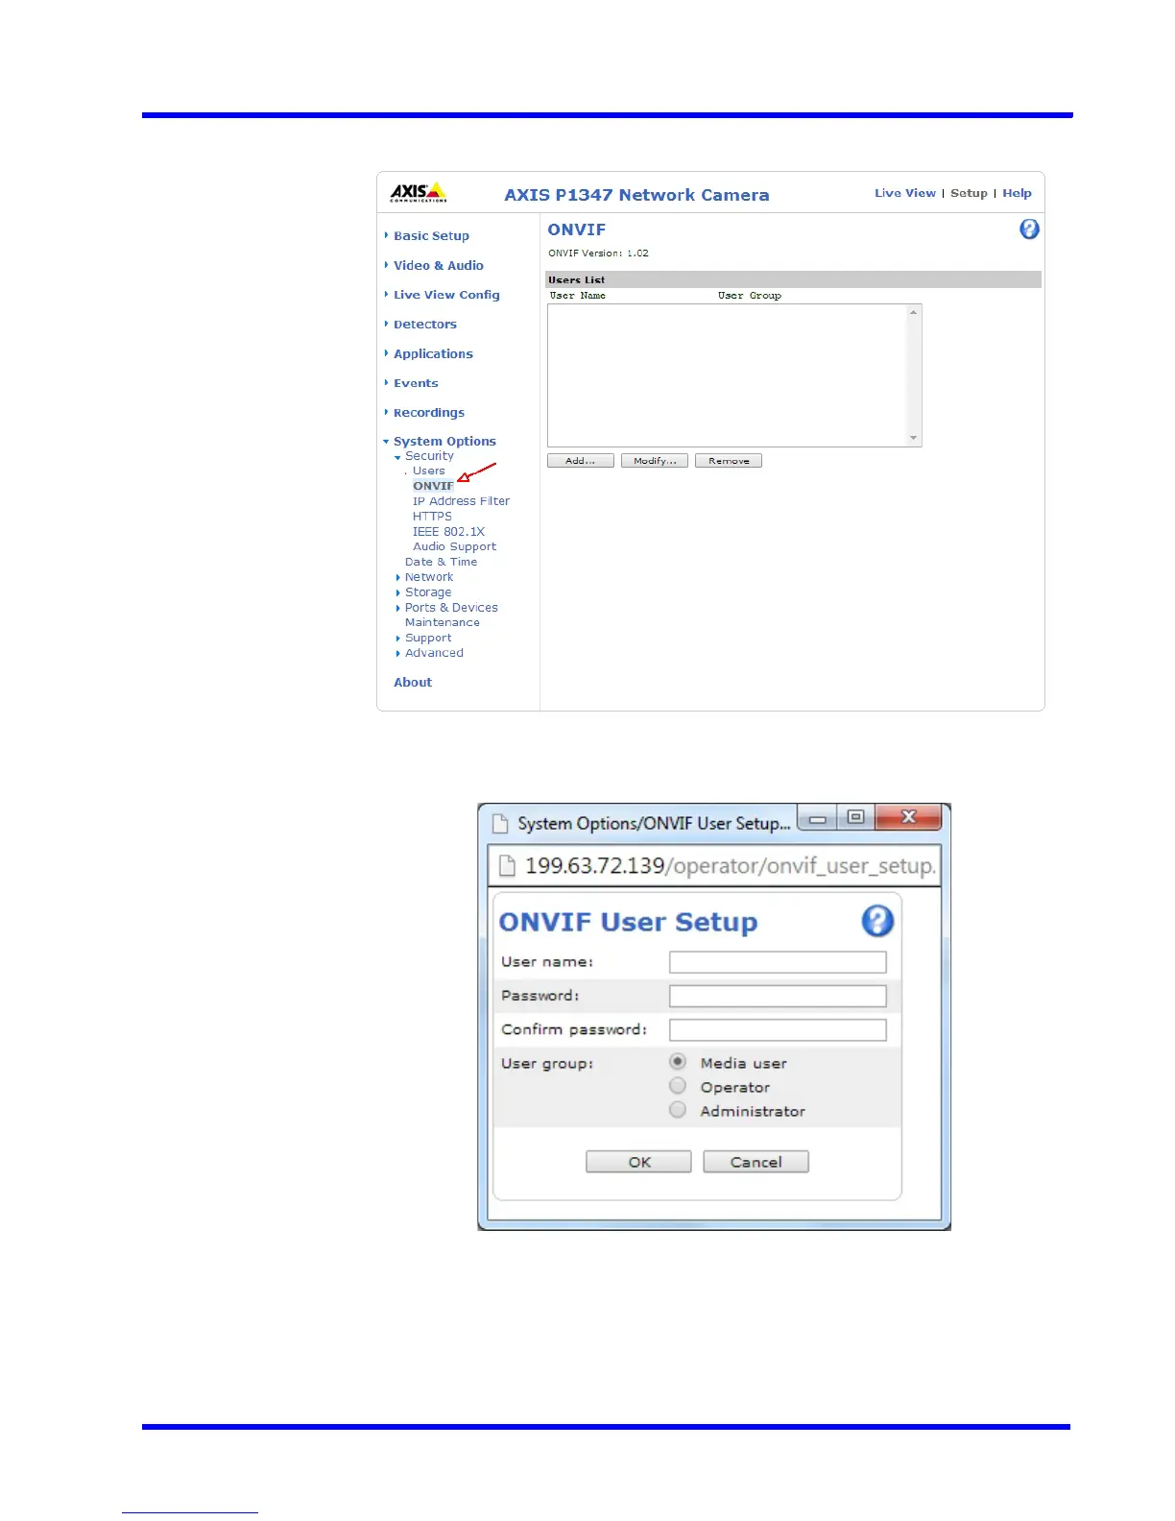Click Add... to create ONVIF user
The width and height of the screenshot is (1175, 1521).
click(x=581, y=461)
